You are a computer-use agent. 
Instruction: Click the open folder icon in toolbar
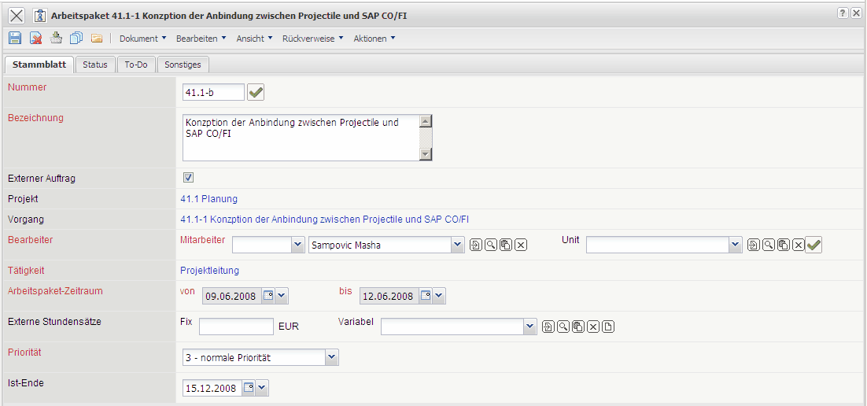(x=97, y=38)
